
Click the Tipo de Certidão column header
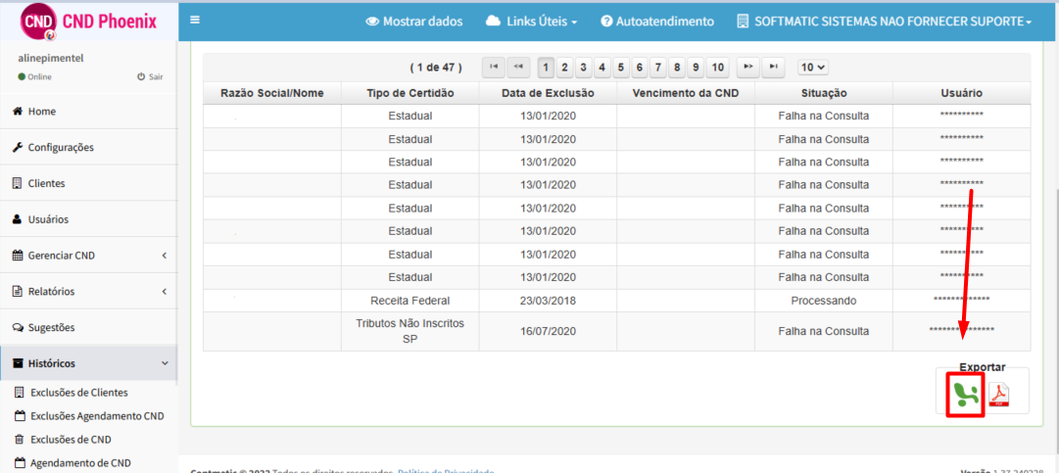(409, 93)
